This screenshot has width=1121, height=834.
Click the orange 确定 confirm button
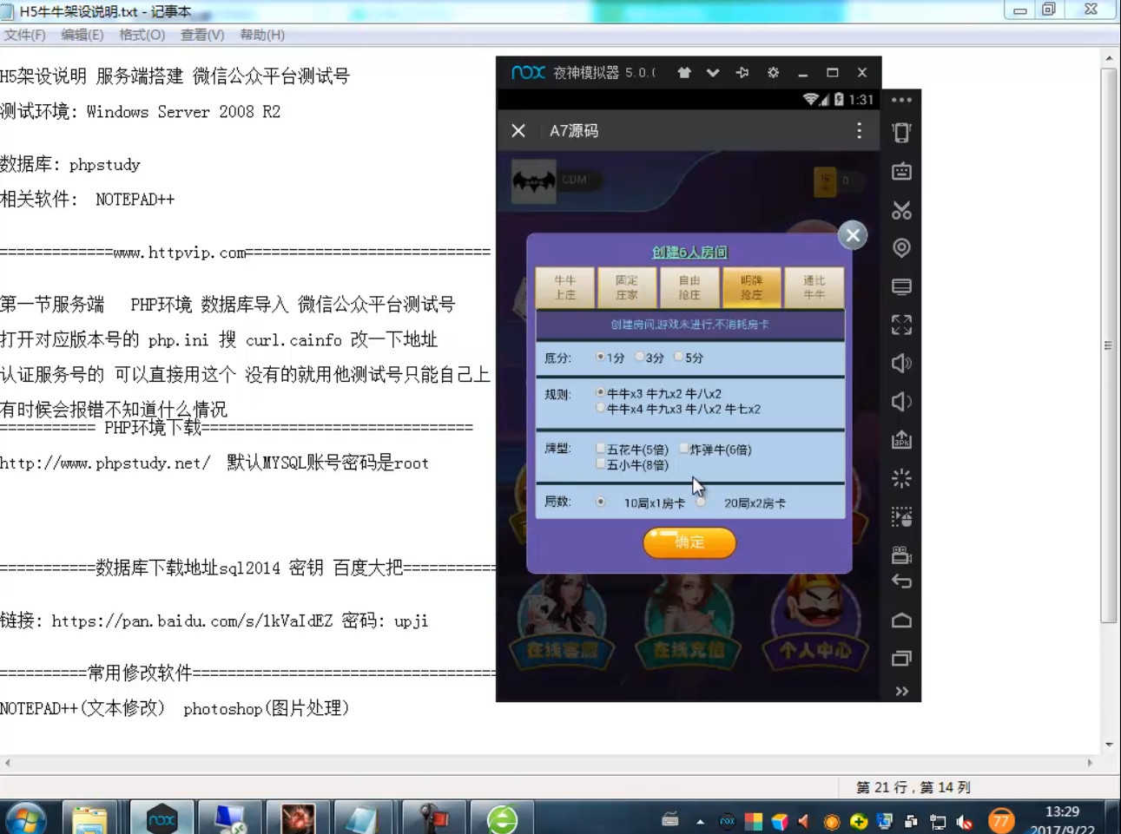[x=689, y=542]
